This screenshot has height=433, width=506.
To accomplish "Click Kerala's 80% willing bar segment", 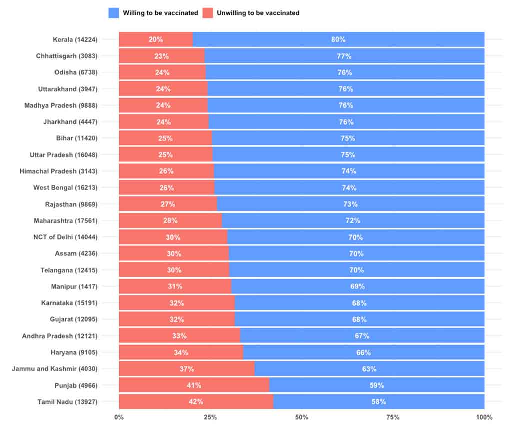I will click(338, 39).
